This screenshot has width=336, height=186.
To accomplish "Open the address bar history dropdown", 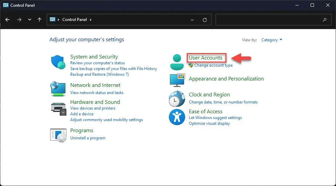I will (x=193, y=20).
